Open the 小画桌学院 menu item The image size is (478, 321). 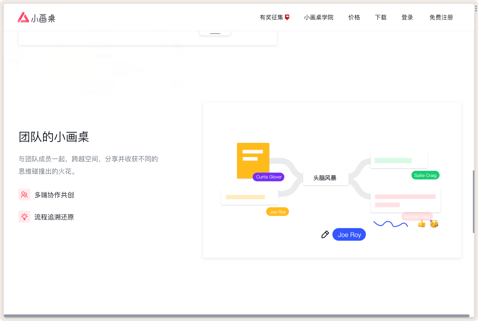tap(318, 18)
